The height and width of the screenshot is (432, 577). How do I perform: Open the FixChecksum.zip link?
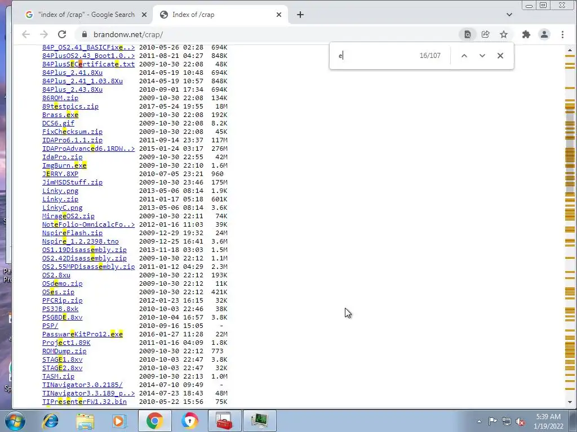pyautogui.click(x=73, y=132)
